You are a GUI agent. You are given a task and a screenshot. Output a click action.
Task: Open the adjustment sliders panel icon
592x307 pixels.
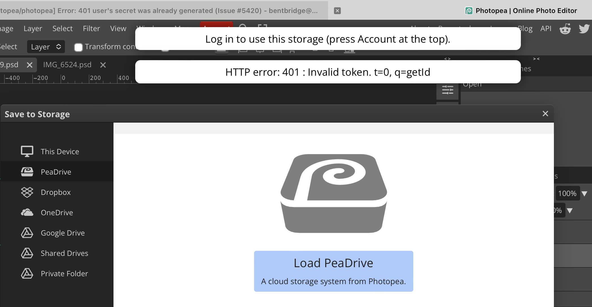pyautogui.click(x=447, y=90)
